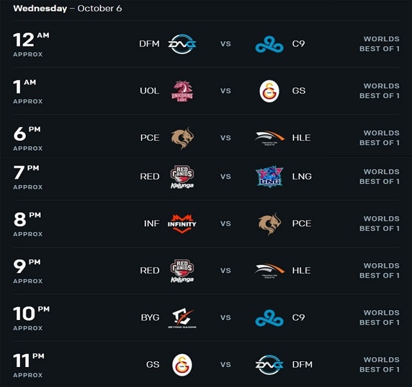Select the Galatasaray logo in 1 AM match
412x387 pixels.
(x=269, y=91)
